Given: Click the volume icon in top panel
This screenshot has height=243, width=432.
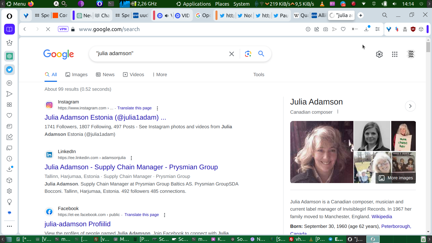Looking at the screenshot, I should pyautogui.click(x=394, y=4).
